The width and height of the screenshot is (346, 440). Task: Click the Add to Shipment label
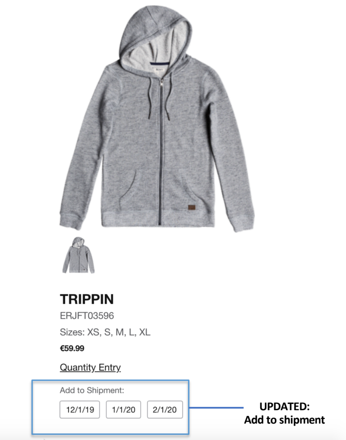point(92,390)
